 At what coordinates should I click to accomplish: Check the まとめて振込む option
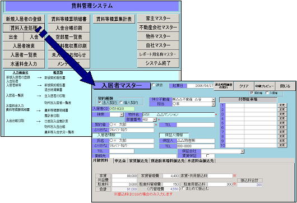click(183, 188)
